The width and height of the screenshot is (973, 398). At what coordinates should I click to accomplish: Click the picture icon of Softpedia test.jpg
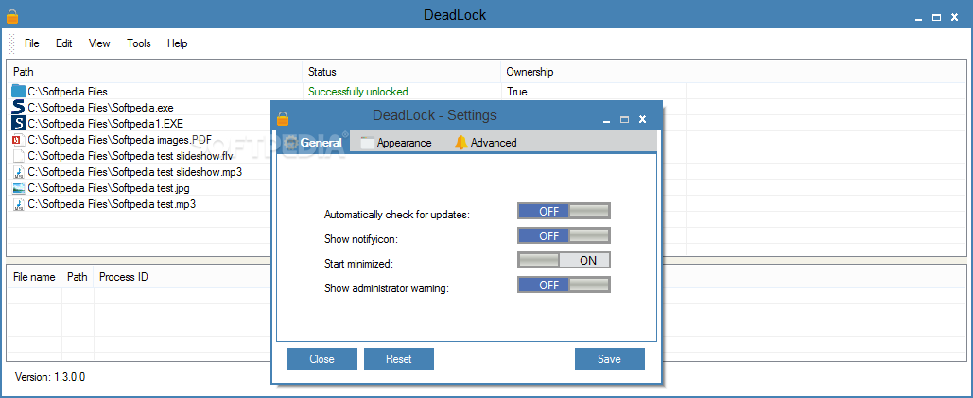click(19, 188)
